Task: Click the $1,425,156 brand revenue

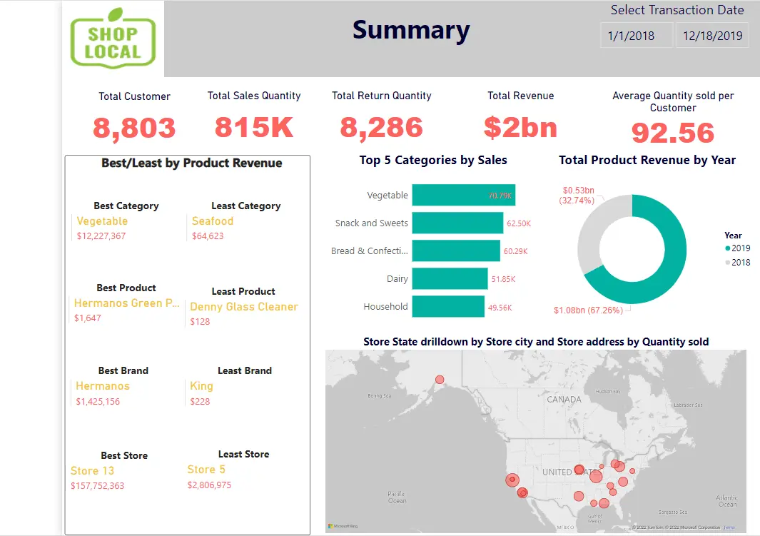Action: coord(98,401)
